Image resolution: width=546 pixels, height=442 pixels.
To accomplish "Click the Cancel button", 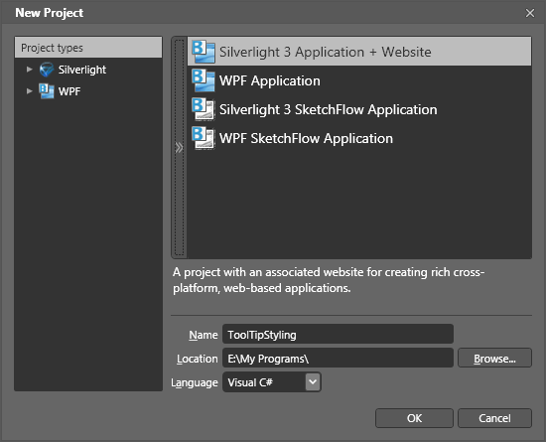I will (494, 418).
